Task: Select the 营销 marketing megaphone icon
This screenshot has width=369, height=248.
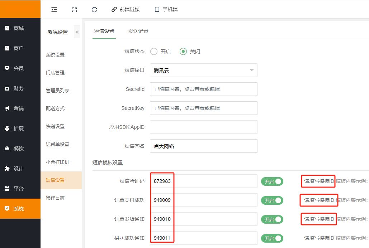Action: (x=7, y=108)
